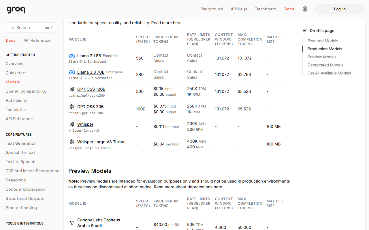Jump to Featured Models section

click(x=323, y=41)
